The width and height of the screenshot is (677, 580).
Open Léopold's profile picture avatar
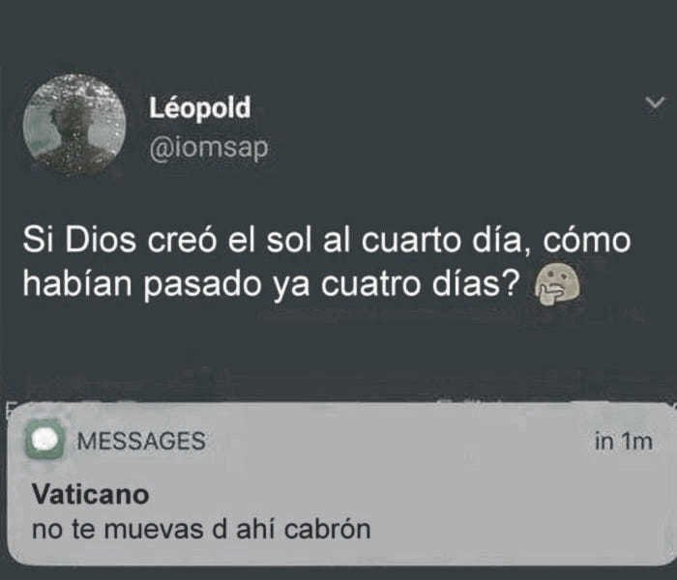tap(74, 125)
